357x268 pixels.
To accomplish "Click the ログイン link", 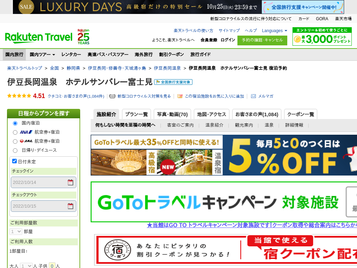I will click(x=228, y=40).
